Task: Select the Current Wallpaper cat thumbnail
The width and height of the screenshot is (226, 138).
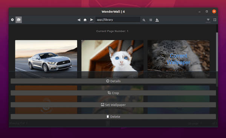Action: coord(179,56)
